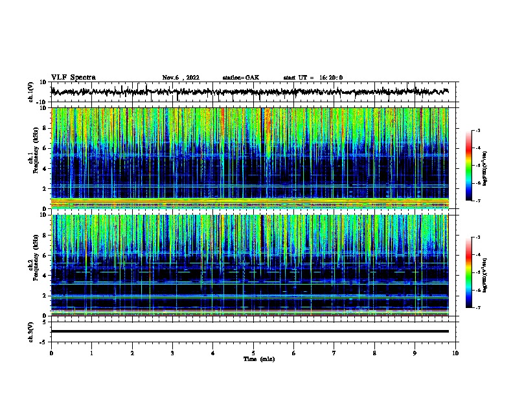Click the "8" kHz tick on ch.1 spectrogram axis
Screen dimensions: 513x396
click(x=45, y=128)
